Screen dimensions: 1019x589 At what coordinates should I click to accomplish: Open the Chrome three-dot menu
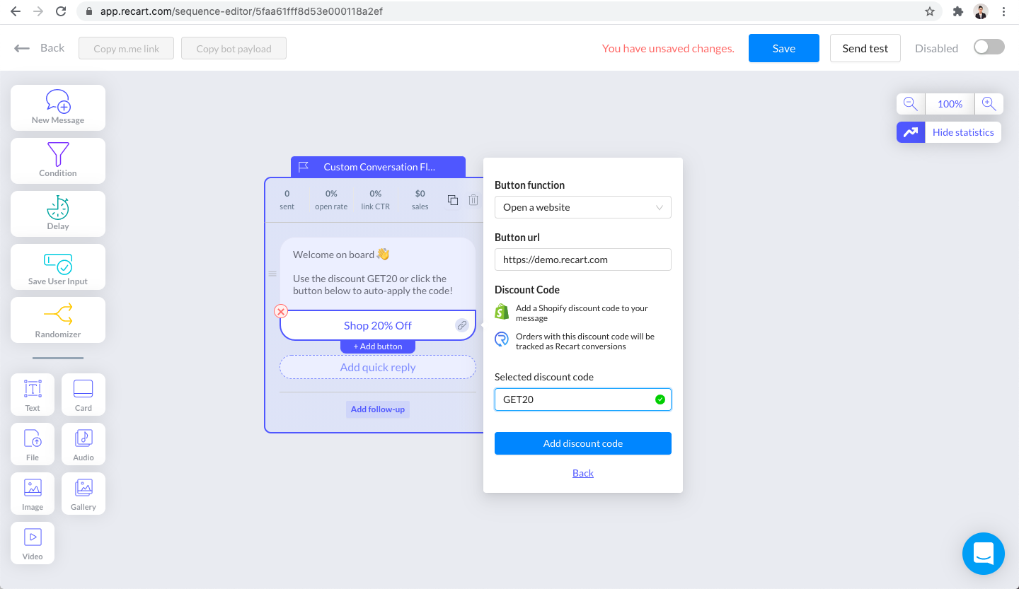(1003, 11)
